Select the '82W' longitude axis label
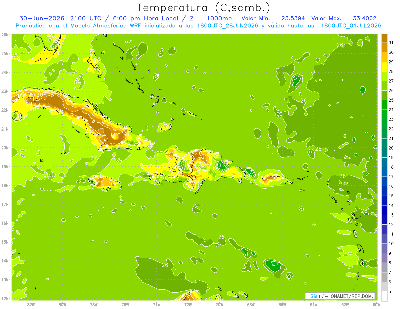Screen dimensions: 400x309 31,304
